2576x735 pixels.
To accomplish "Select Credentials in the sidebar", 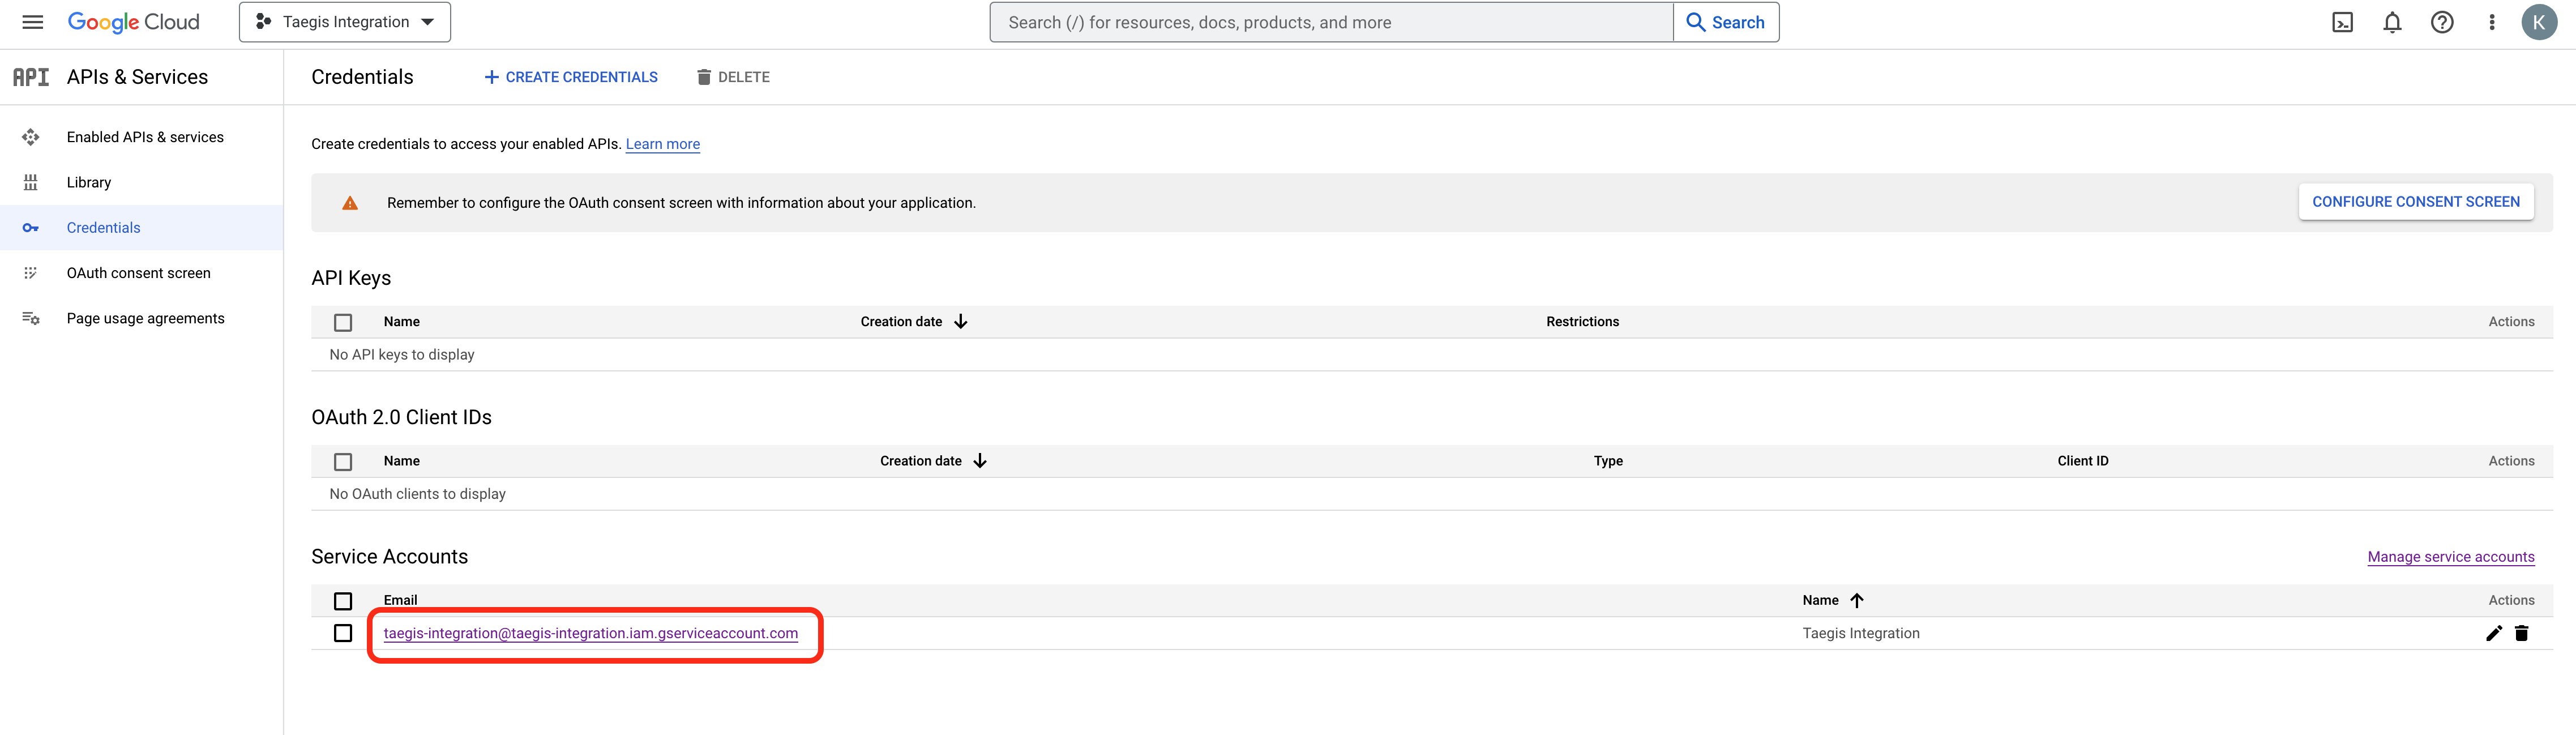I will 142,227.
